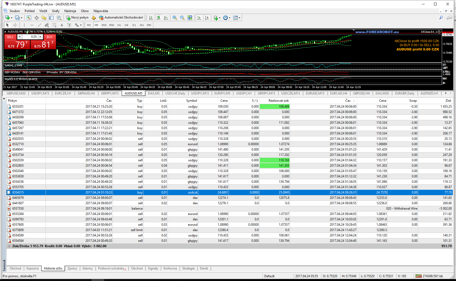Open the Navigator folder-star icon
The image size is (456, 281).
point(44,18)
